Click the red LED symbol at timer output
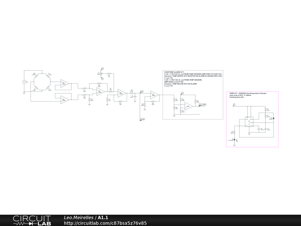Image resolution: width=301 pixels, height=226 pixels. pyautogui.click(x=234, y=140)
